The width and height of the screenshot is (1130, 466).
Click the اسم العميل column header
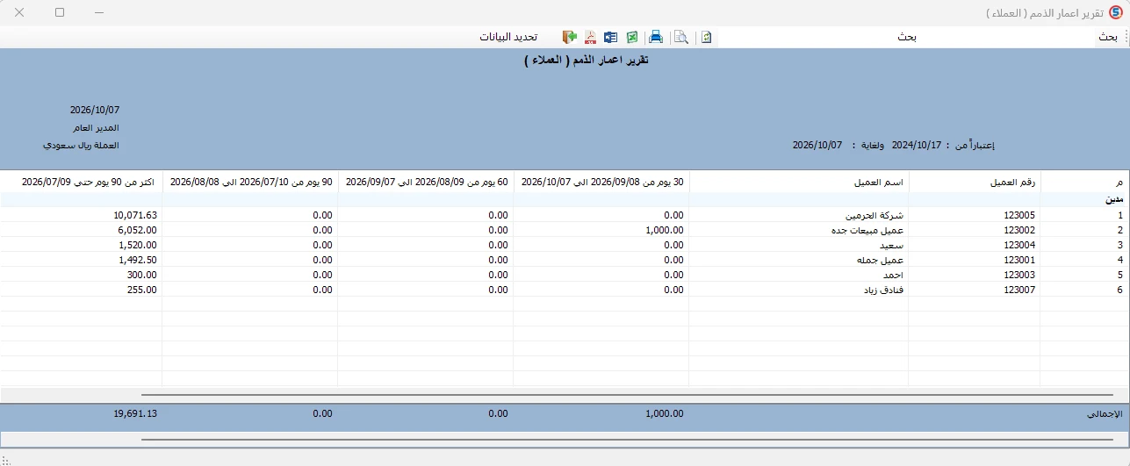[x=799, y=182]
